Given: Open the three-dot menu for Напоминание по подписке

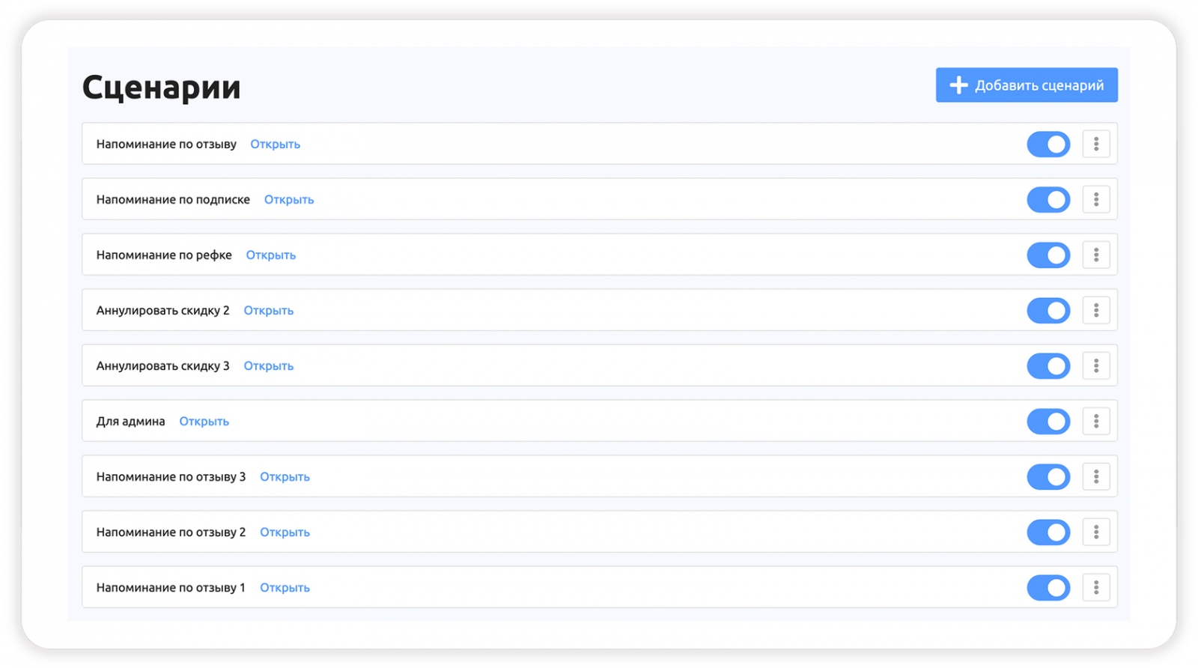Looking at the screenshot, I should [1095, 199].
